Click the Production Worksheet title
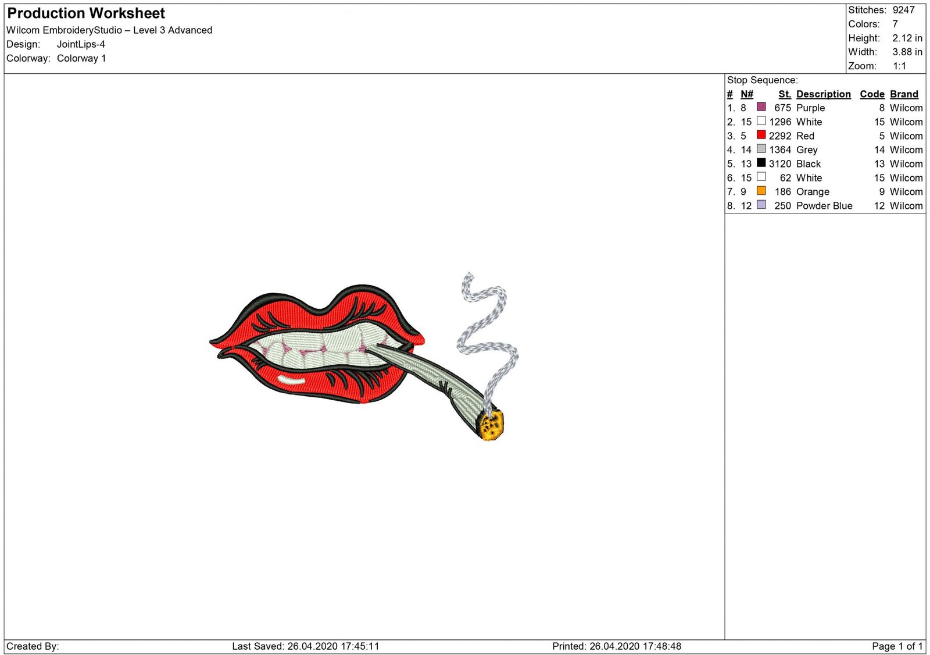Image resolution: width=930 pixels, height=655 pixels. 85,13
